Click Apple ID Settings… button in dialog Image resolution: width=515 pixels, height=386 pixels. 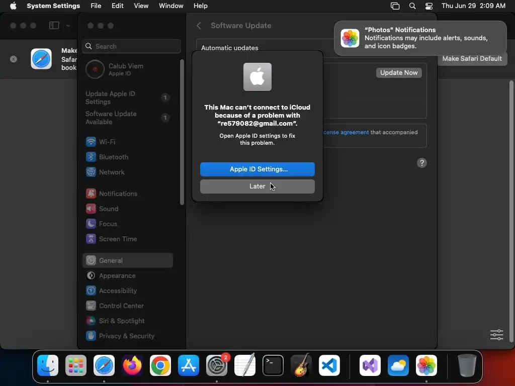[x=257, y=169]
